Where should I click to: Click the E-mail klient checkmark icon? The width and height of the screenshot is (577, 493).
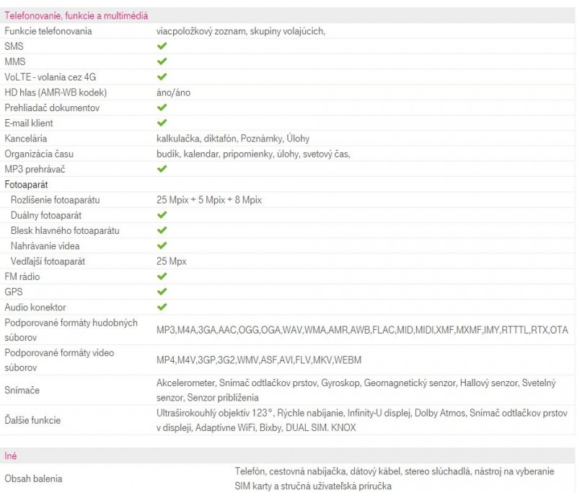tap(162, 123)
